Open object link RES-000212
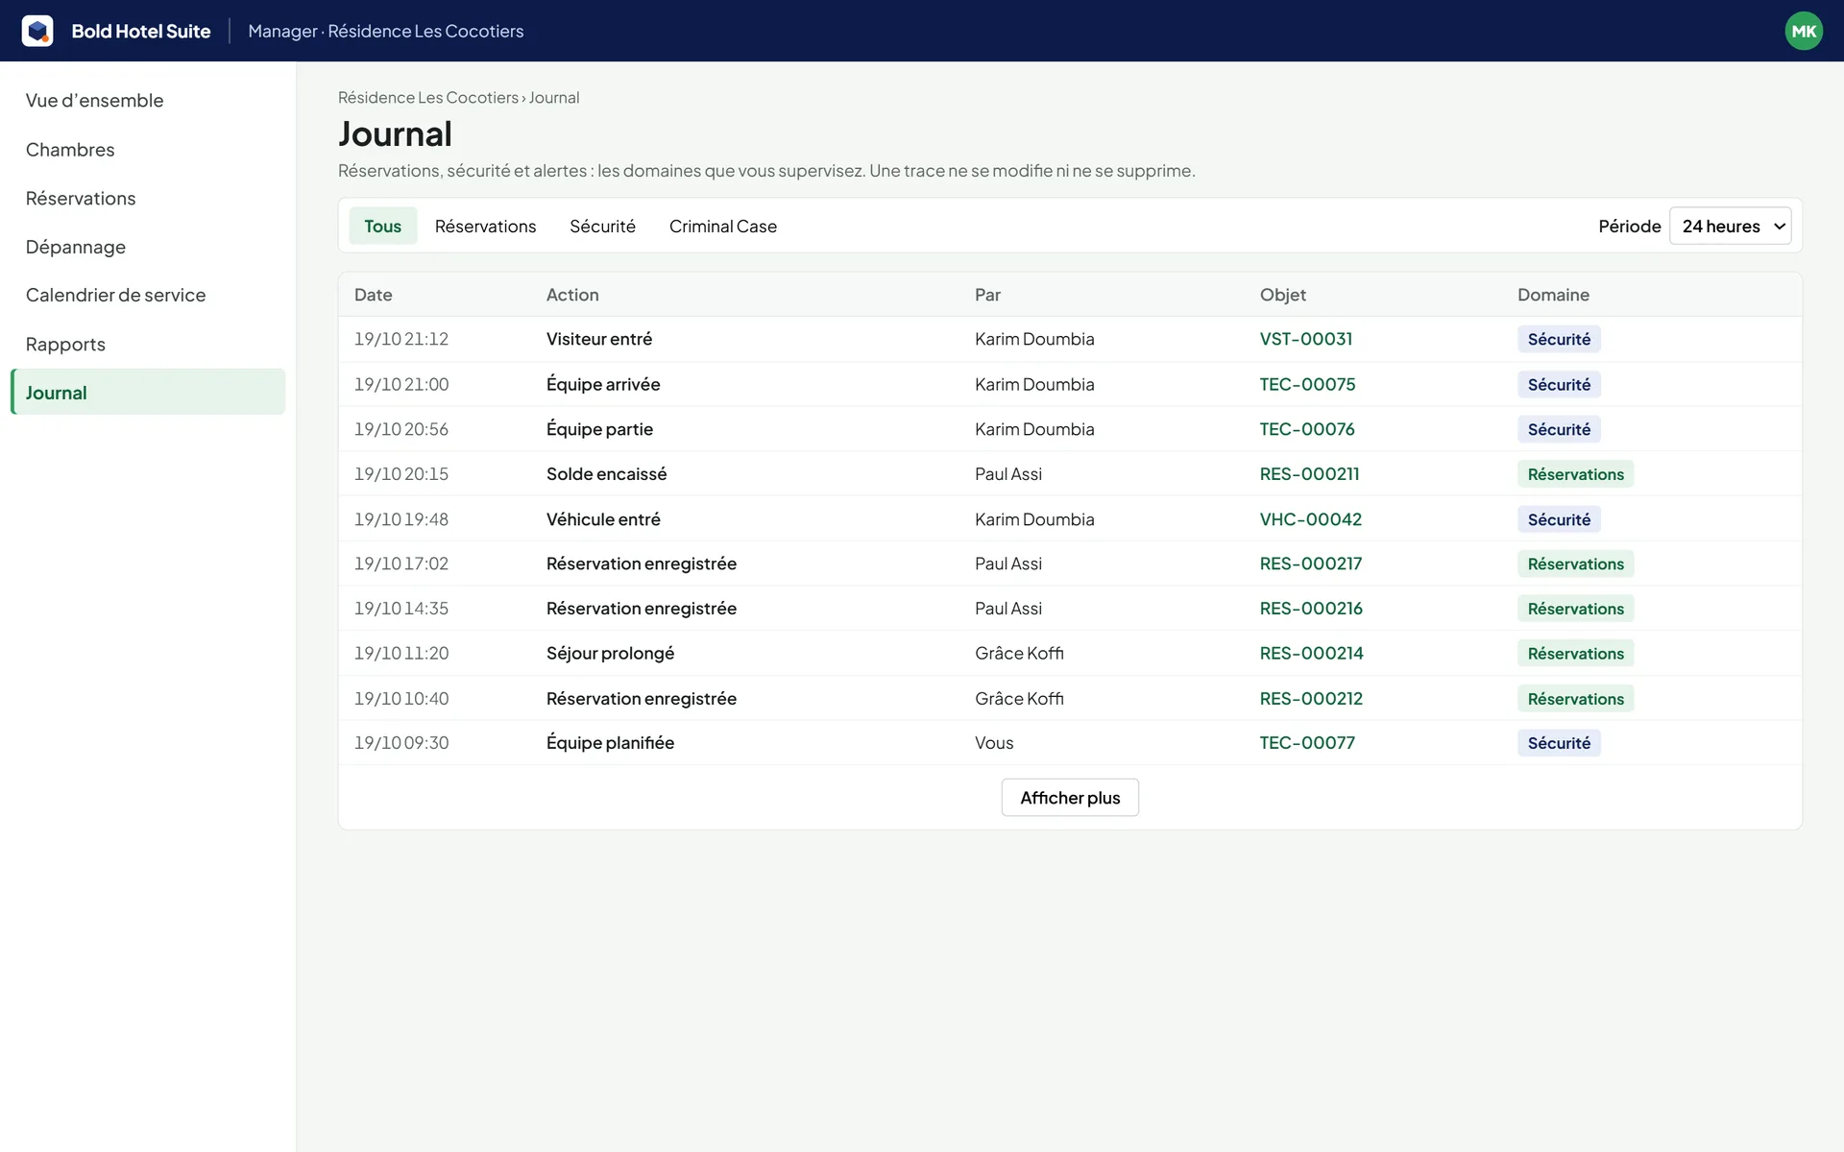 pos(1311,698)
